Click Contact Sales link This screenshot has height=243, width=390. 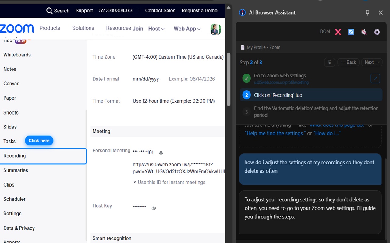point(160,11)
